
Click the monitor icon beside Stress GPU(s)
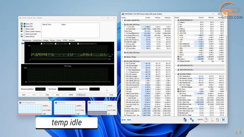point(22,36)
